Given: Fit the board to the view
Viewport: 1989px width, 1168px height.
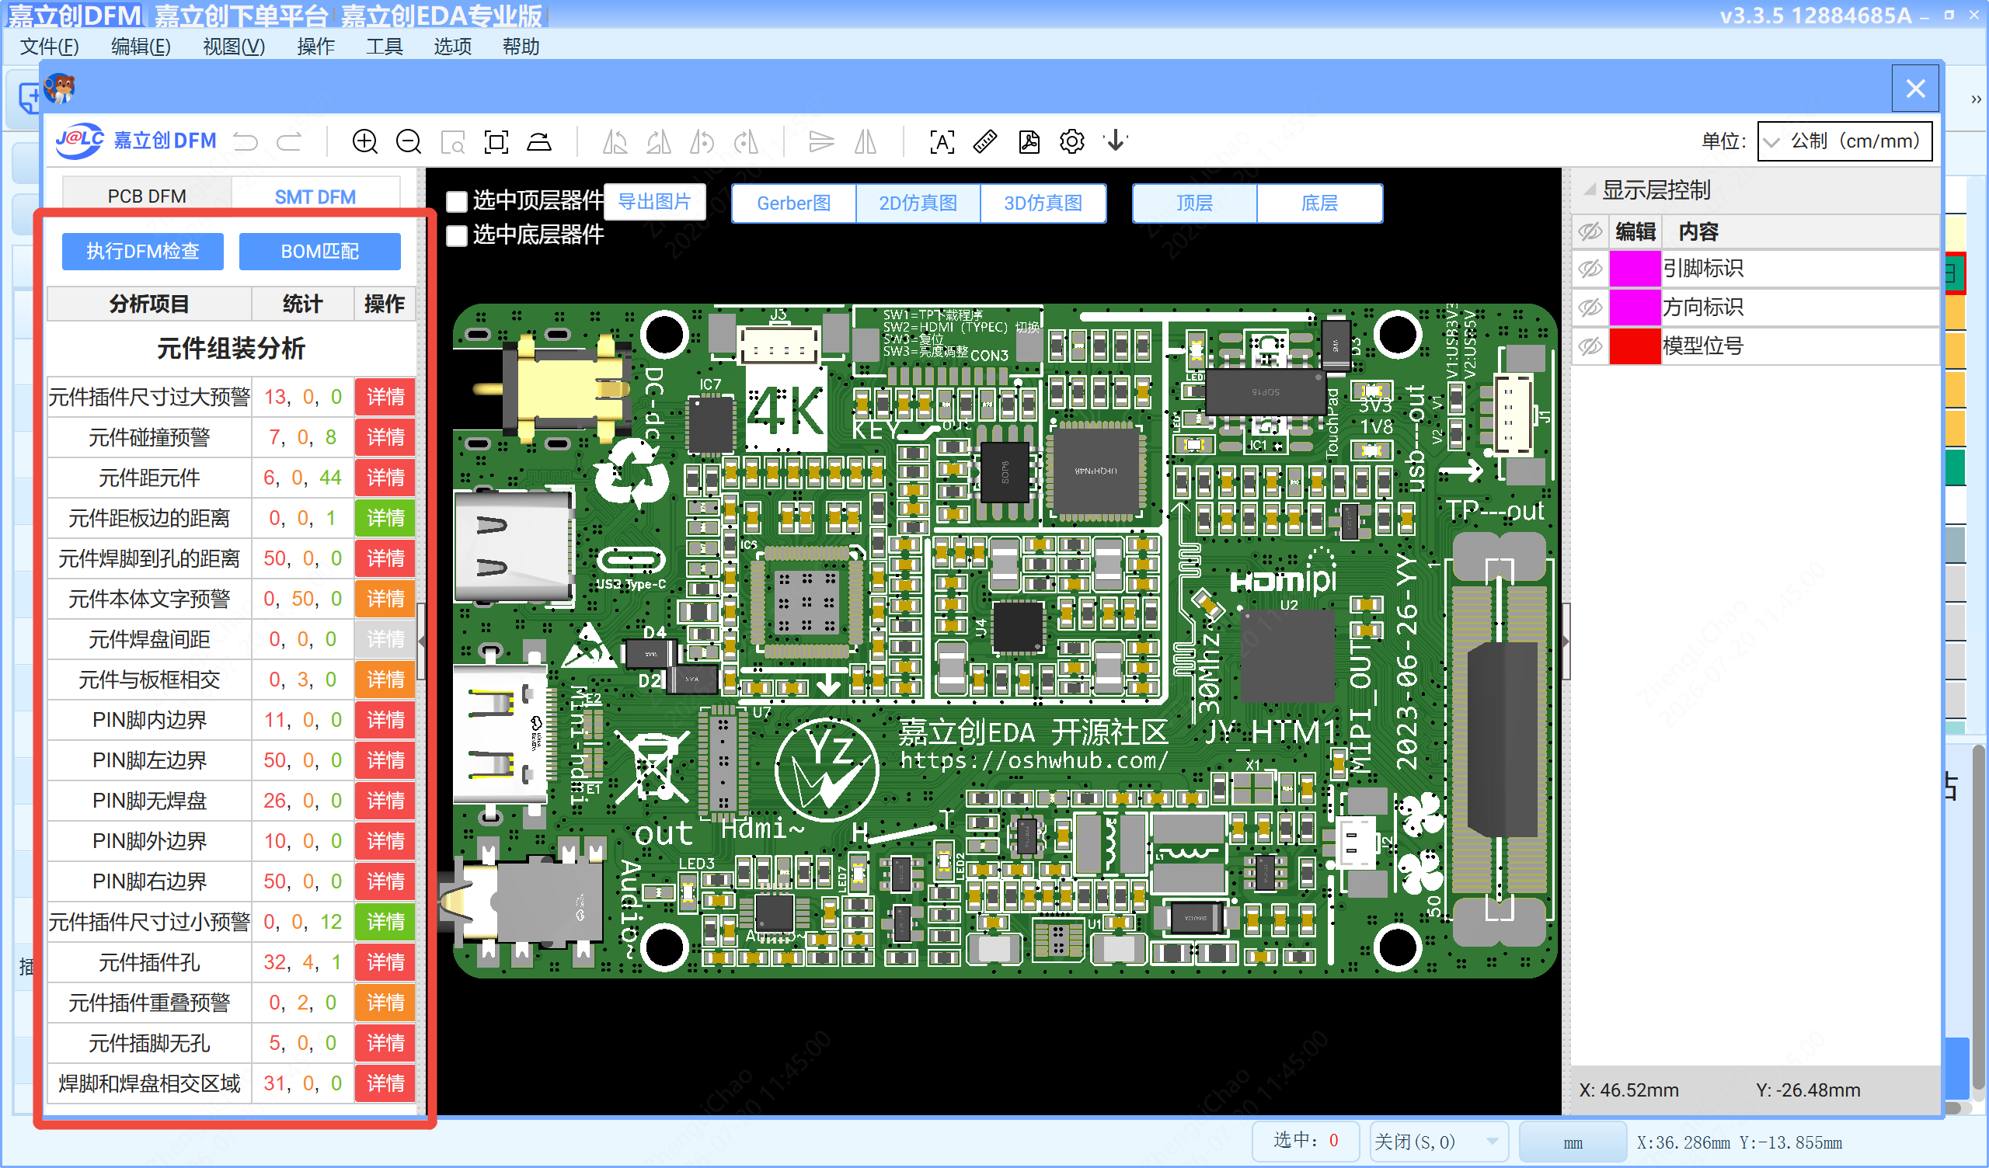Looking at the screenshot, I should (x=496, y=142).
